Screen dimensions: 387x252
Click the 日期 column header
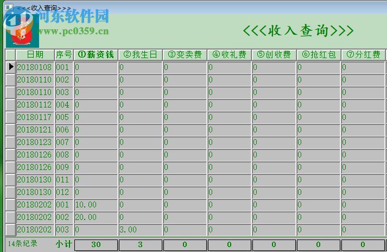point(35,55)
